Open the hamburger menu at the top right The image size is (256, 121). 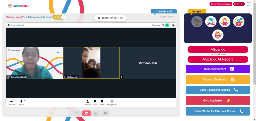click(249, 4)
